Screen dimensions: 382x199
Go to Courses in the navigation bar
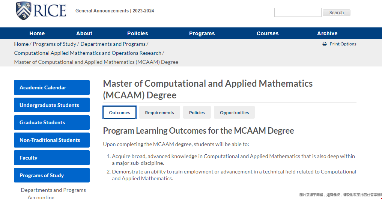(268, 33)
